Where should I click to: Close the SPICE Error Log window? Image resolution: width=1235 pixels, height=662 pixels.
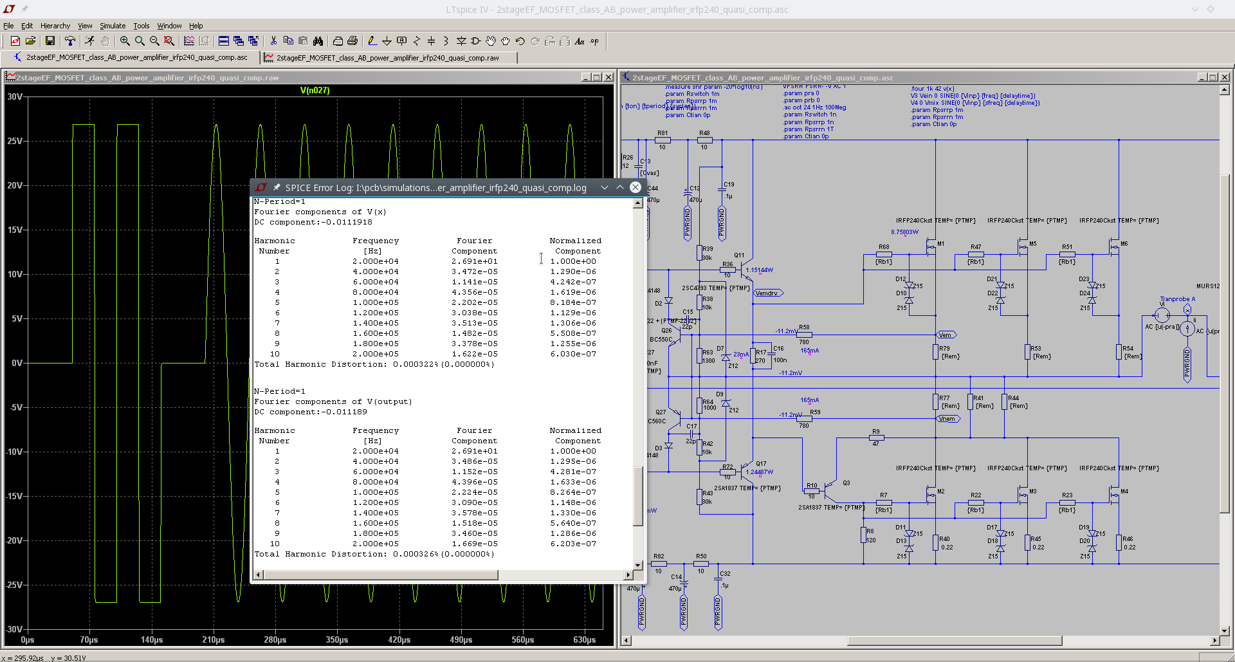pyautogui.click(x=636, y=187)
